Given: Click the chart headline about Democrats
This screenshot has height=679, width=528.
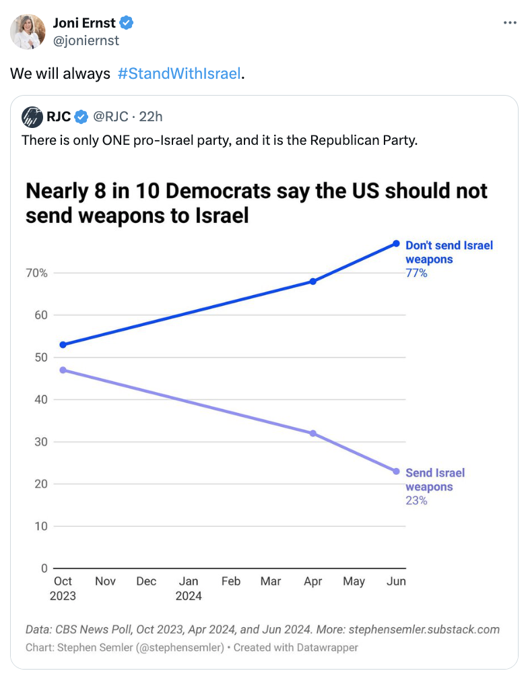Looking at the screenshot, I should tap(256, 202).
